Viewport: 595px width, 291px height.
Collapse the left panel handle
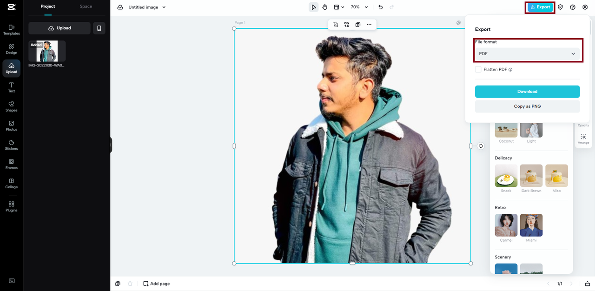(111, 145)
